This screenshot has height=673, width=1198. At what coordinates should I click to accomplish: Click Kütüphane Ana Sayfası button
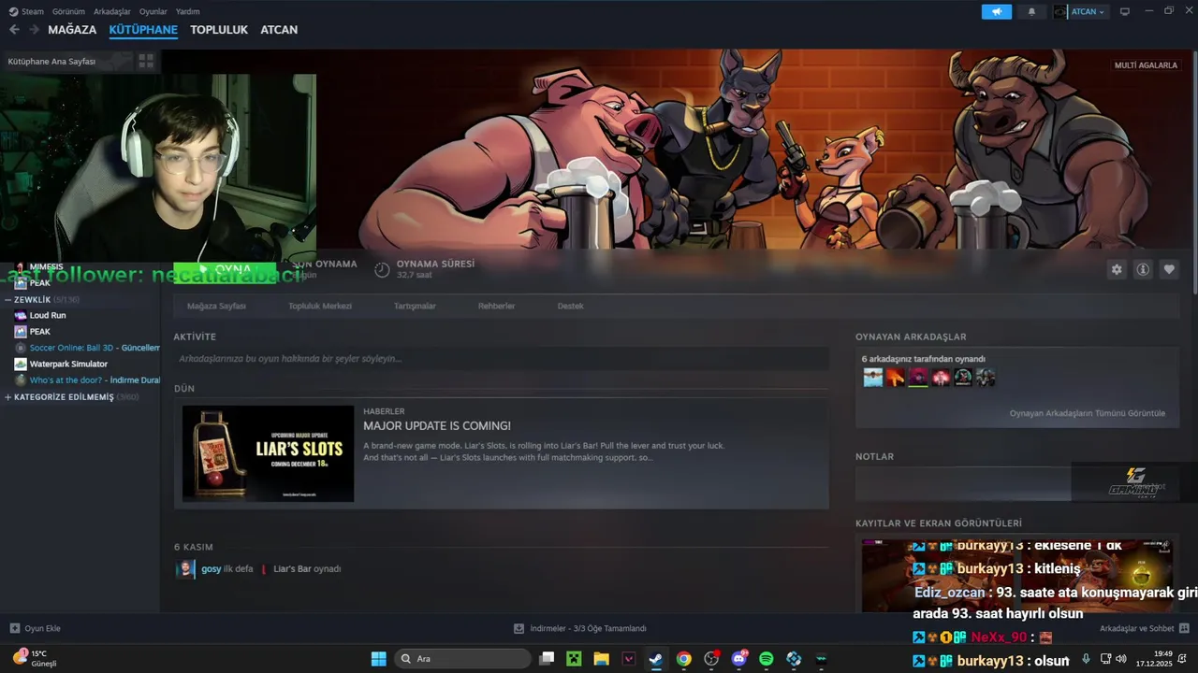[x=66, y=61]
